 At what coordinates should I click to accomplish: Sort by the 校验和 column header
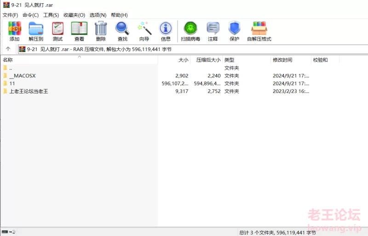pyautogui.click(x=325, y=60)
